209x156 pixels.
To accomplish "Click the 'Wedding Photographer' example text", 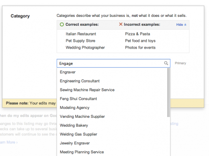I will coord(85,47).
